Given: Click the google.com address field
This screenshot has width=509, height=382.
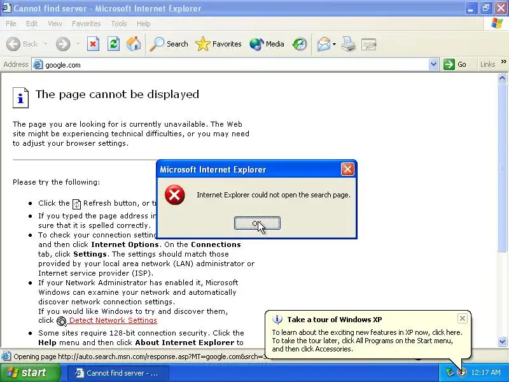Looking at the screenshot, I should tap(235, 65).
